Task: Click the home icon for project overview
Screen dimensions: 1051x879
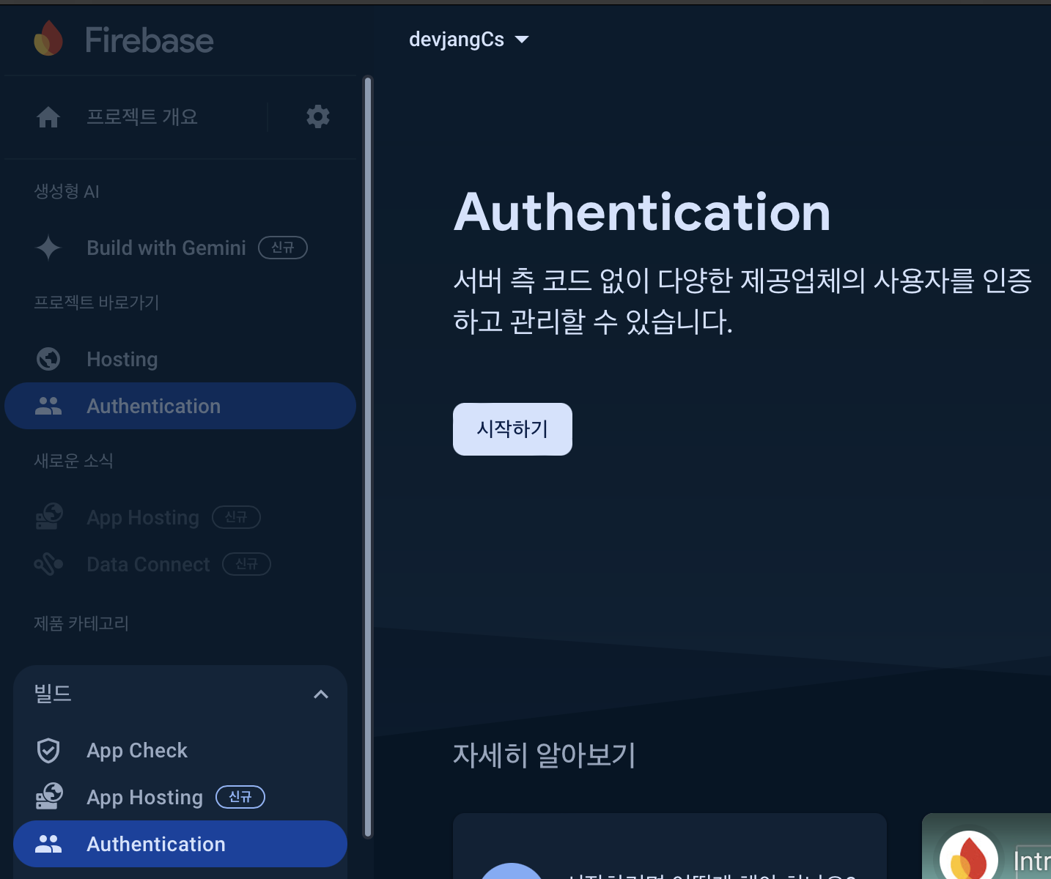Action: [x=48, y=117]
